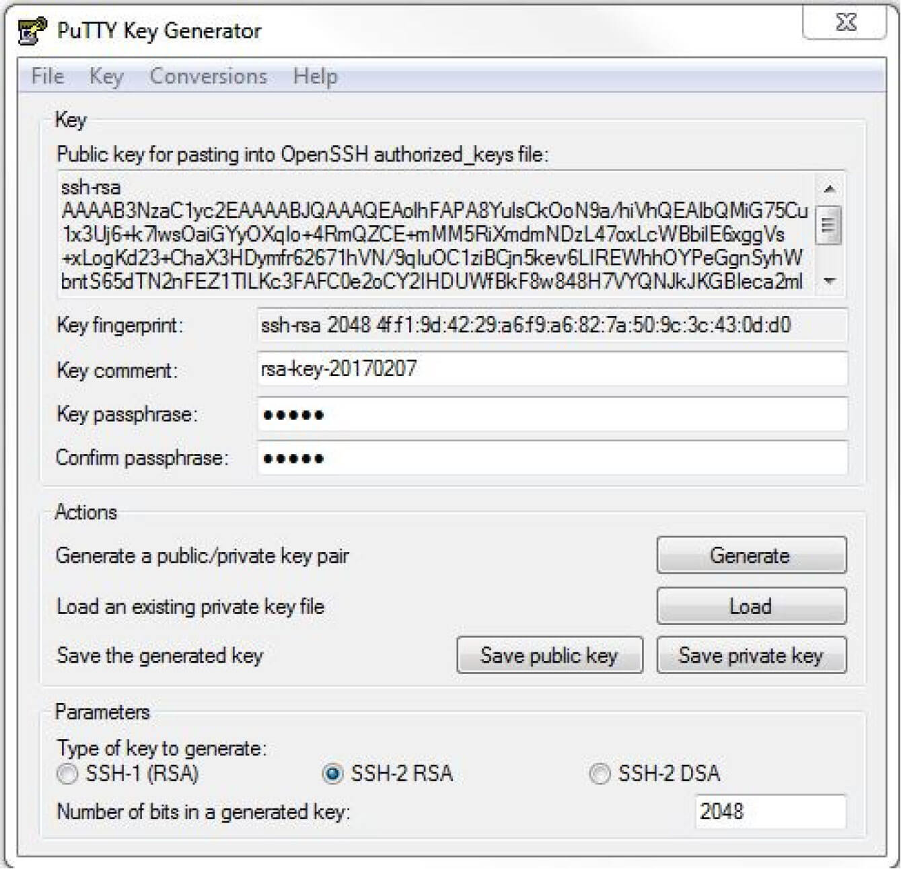Image resolution: width=901 pixels, height=869 pixels.
Task: Open the Key menu
Action: (106, 76)
